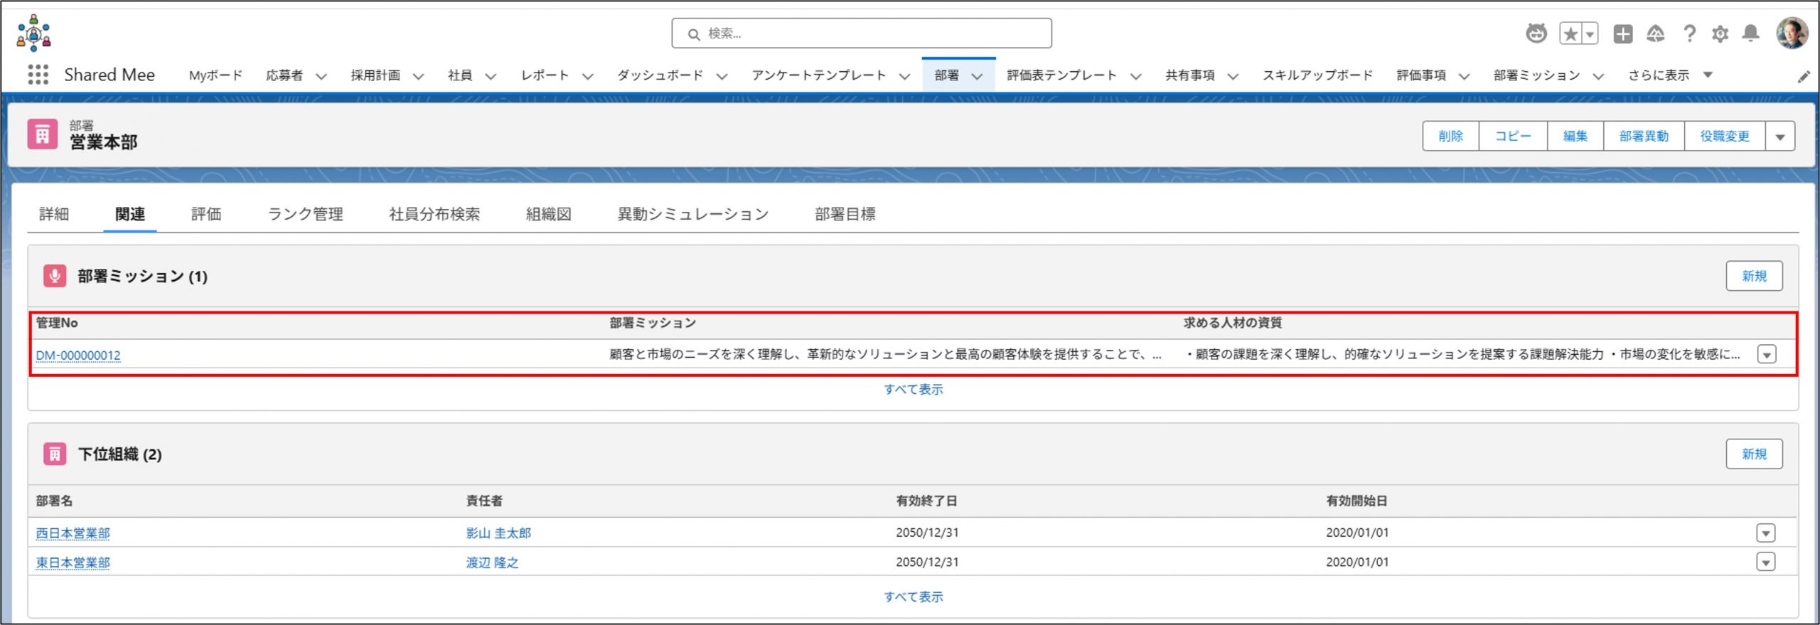
Task: Switch to the 部署目標 tab
Action: point(845,214)
